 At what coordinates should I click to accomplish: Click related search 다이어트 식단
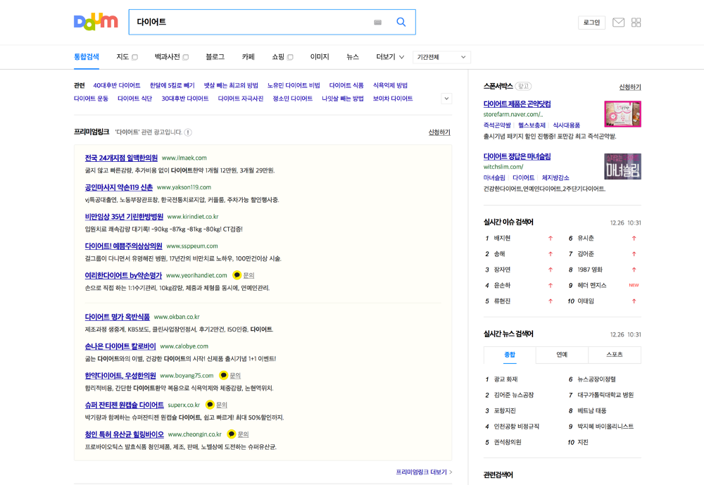134,99
